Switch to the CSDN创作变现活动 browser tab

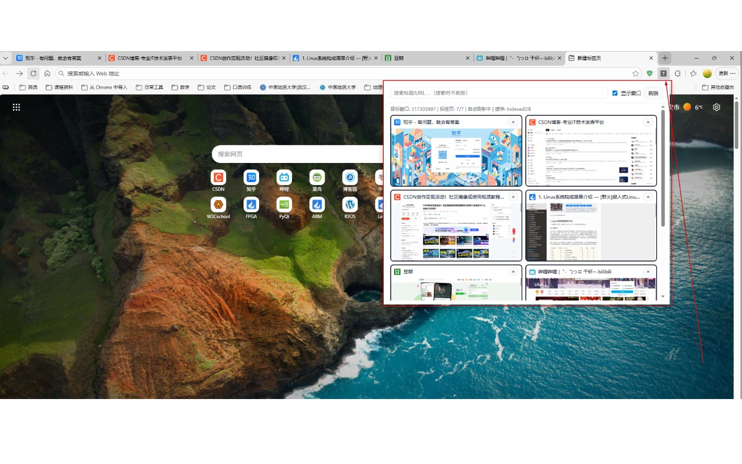[x=243, y=58]
